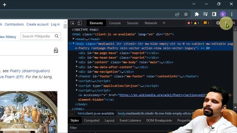This screenshot has width=237, height=133.
Task: Toggle the device toolbar icon in DevTools
Action: pyautogui.click(x=80, y=23)
